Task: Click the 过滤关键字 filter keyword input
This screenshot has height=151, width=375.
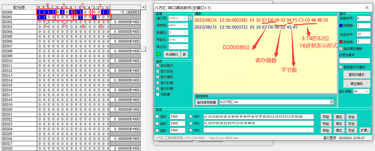Action: pyautogui.click(x=354, y=61)
